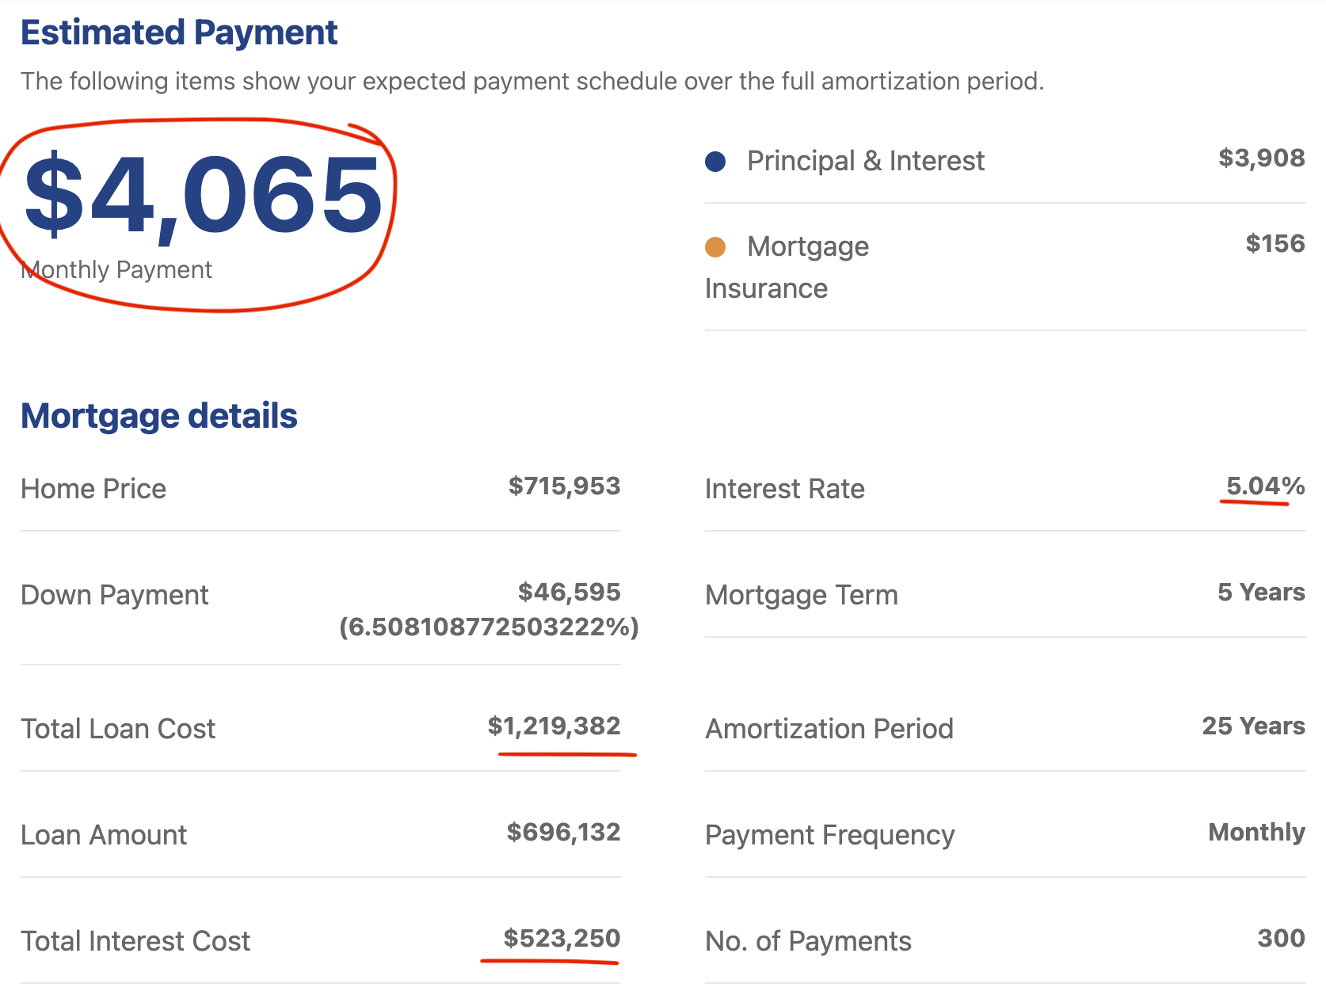This screenshot has width=1326, height=995.
Task: Click the No. of Payments value 300
Action: click(1281, 938)
